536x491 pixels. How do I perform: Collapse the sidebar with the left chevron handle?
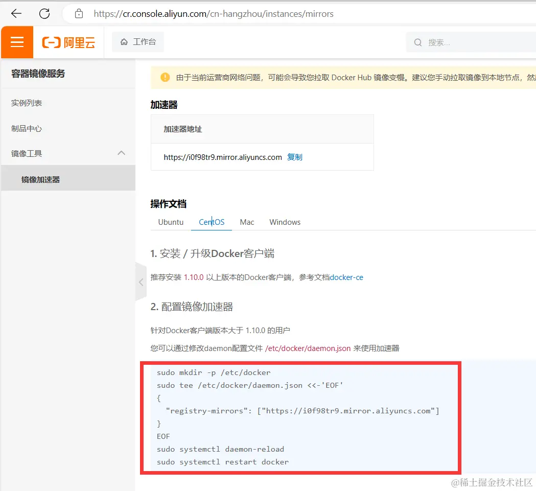pyautogui.click(x=141, y=282)
